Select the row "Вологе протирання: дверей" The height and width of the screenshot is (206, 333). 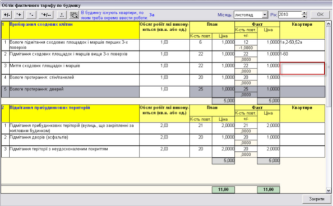pyautogui.click(x=163, y=92)
